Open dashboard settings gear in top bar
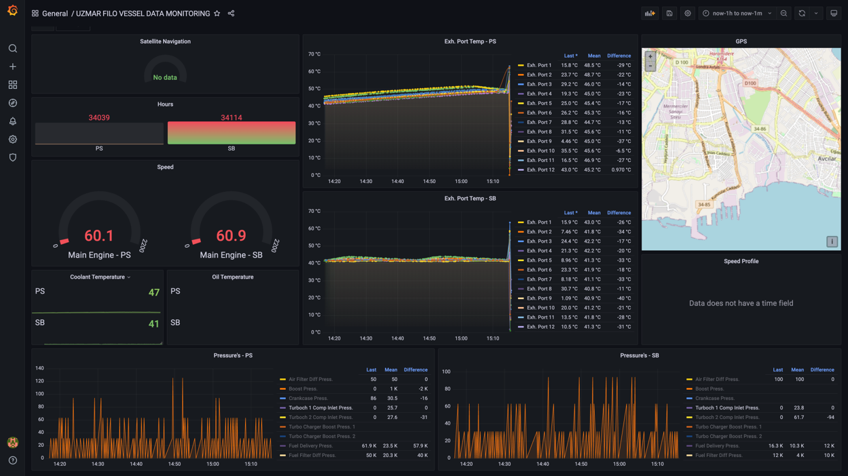The width and height of the screenshot is (848, 476). coord(687,14)
